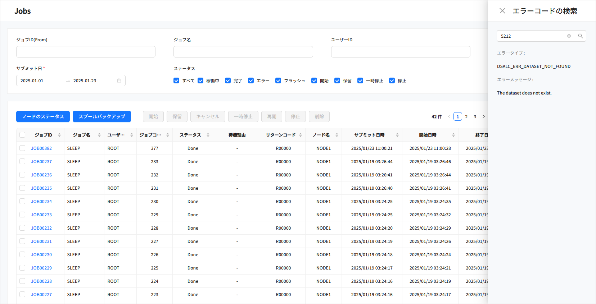Click the magnifier search icon for error code
The image size is (596, 304).
pos(580,36)
